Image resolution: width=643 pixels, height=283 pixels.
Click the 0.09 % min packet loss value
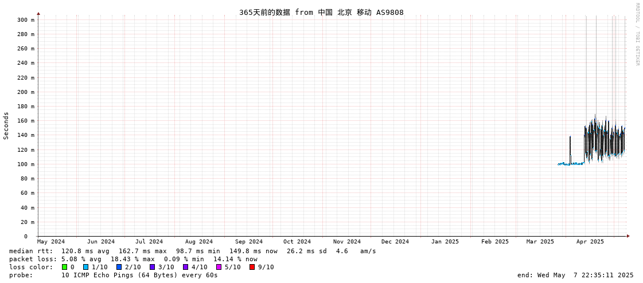184,260
